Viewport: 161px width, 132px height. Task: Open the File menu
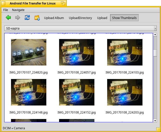pyautogui.click(x=6, y=10)
